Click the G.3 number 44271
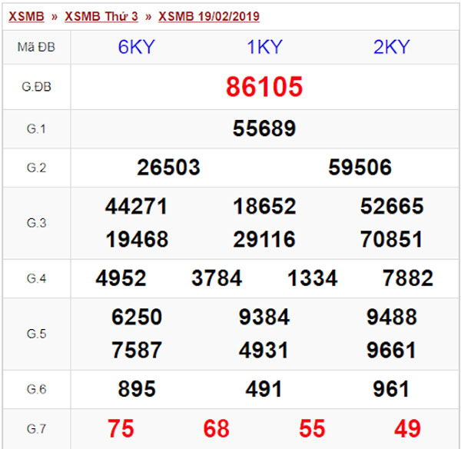461x449 pixels. coord(137,207)
